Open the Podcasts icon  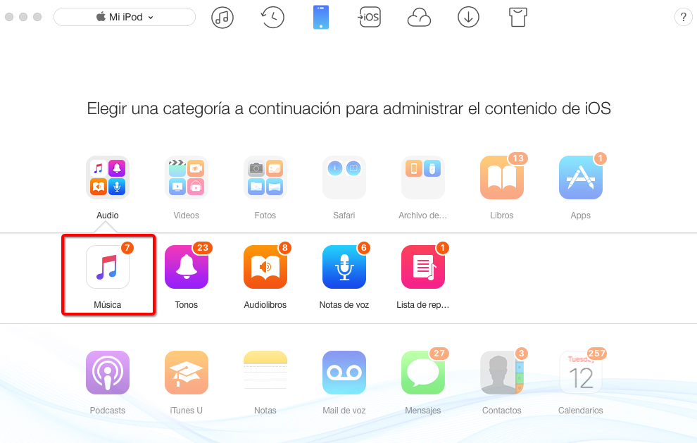[108, 373]
